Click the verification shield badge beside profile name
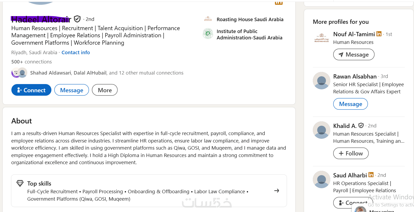This screenshot has width=414, height=212. point(77,19)
